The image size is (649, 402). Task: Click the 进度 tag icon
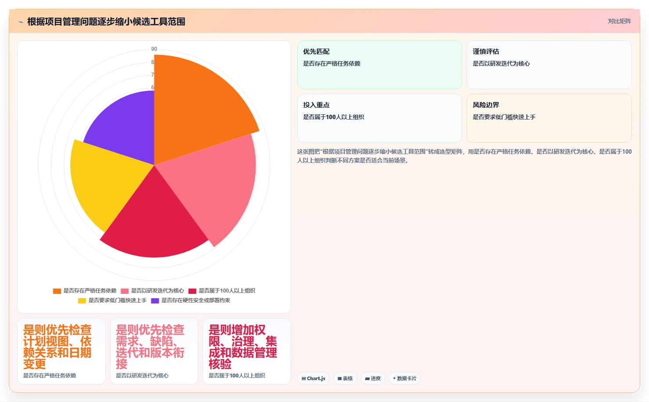click(367, 378)
